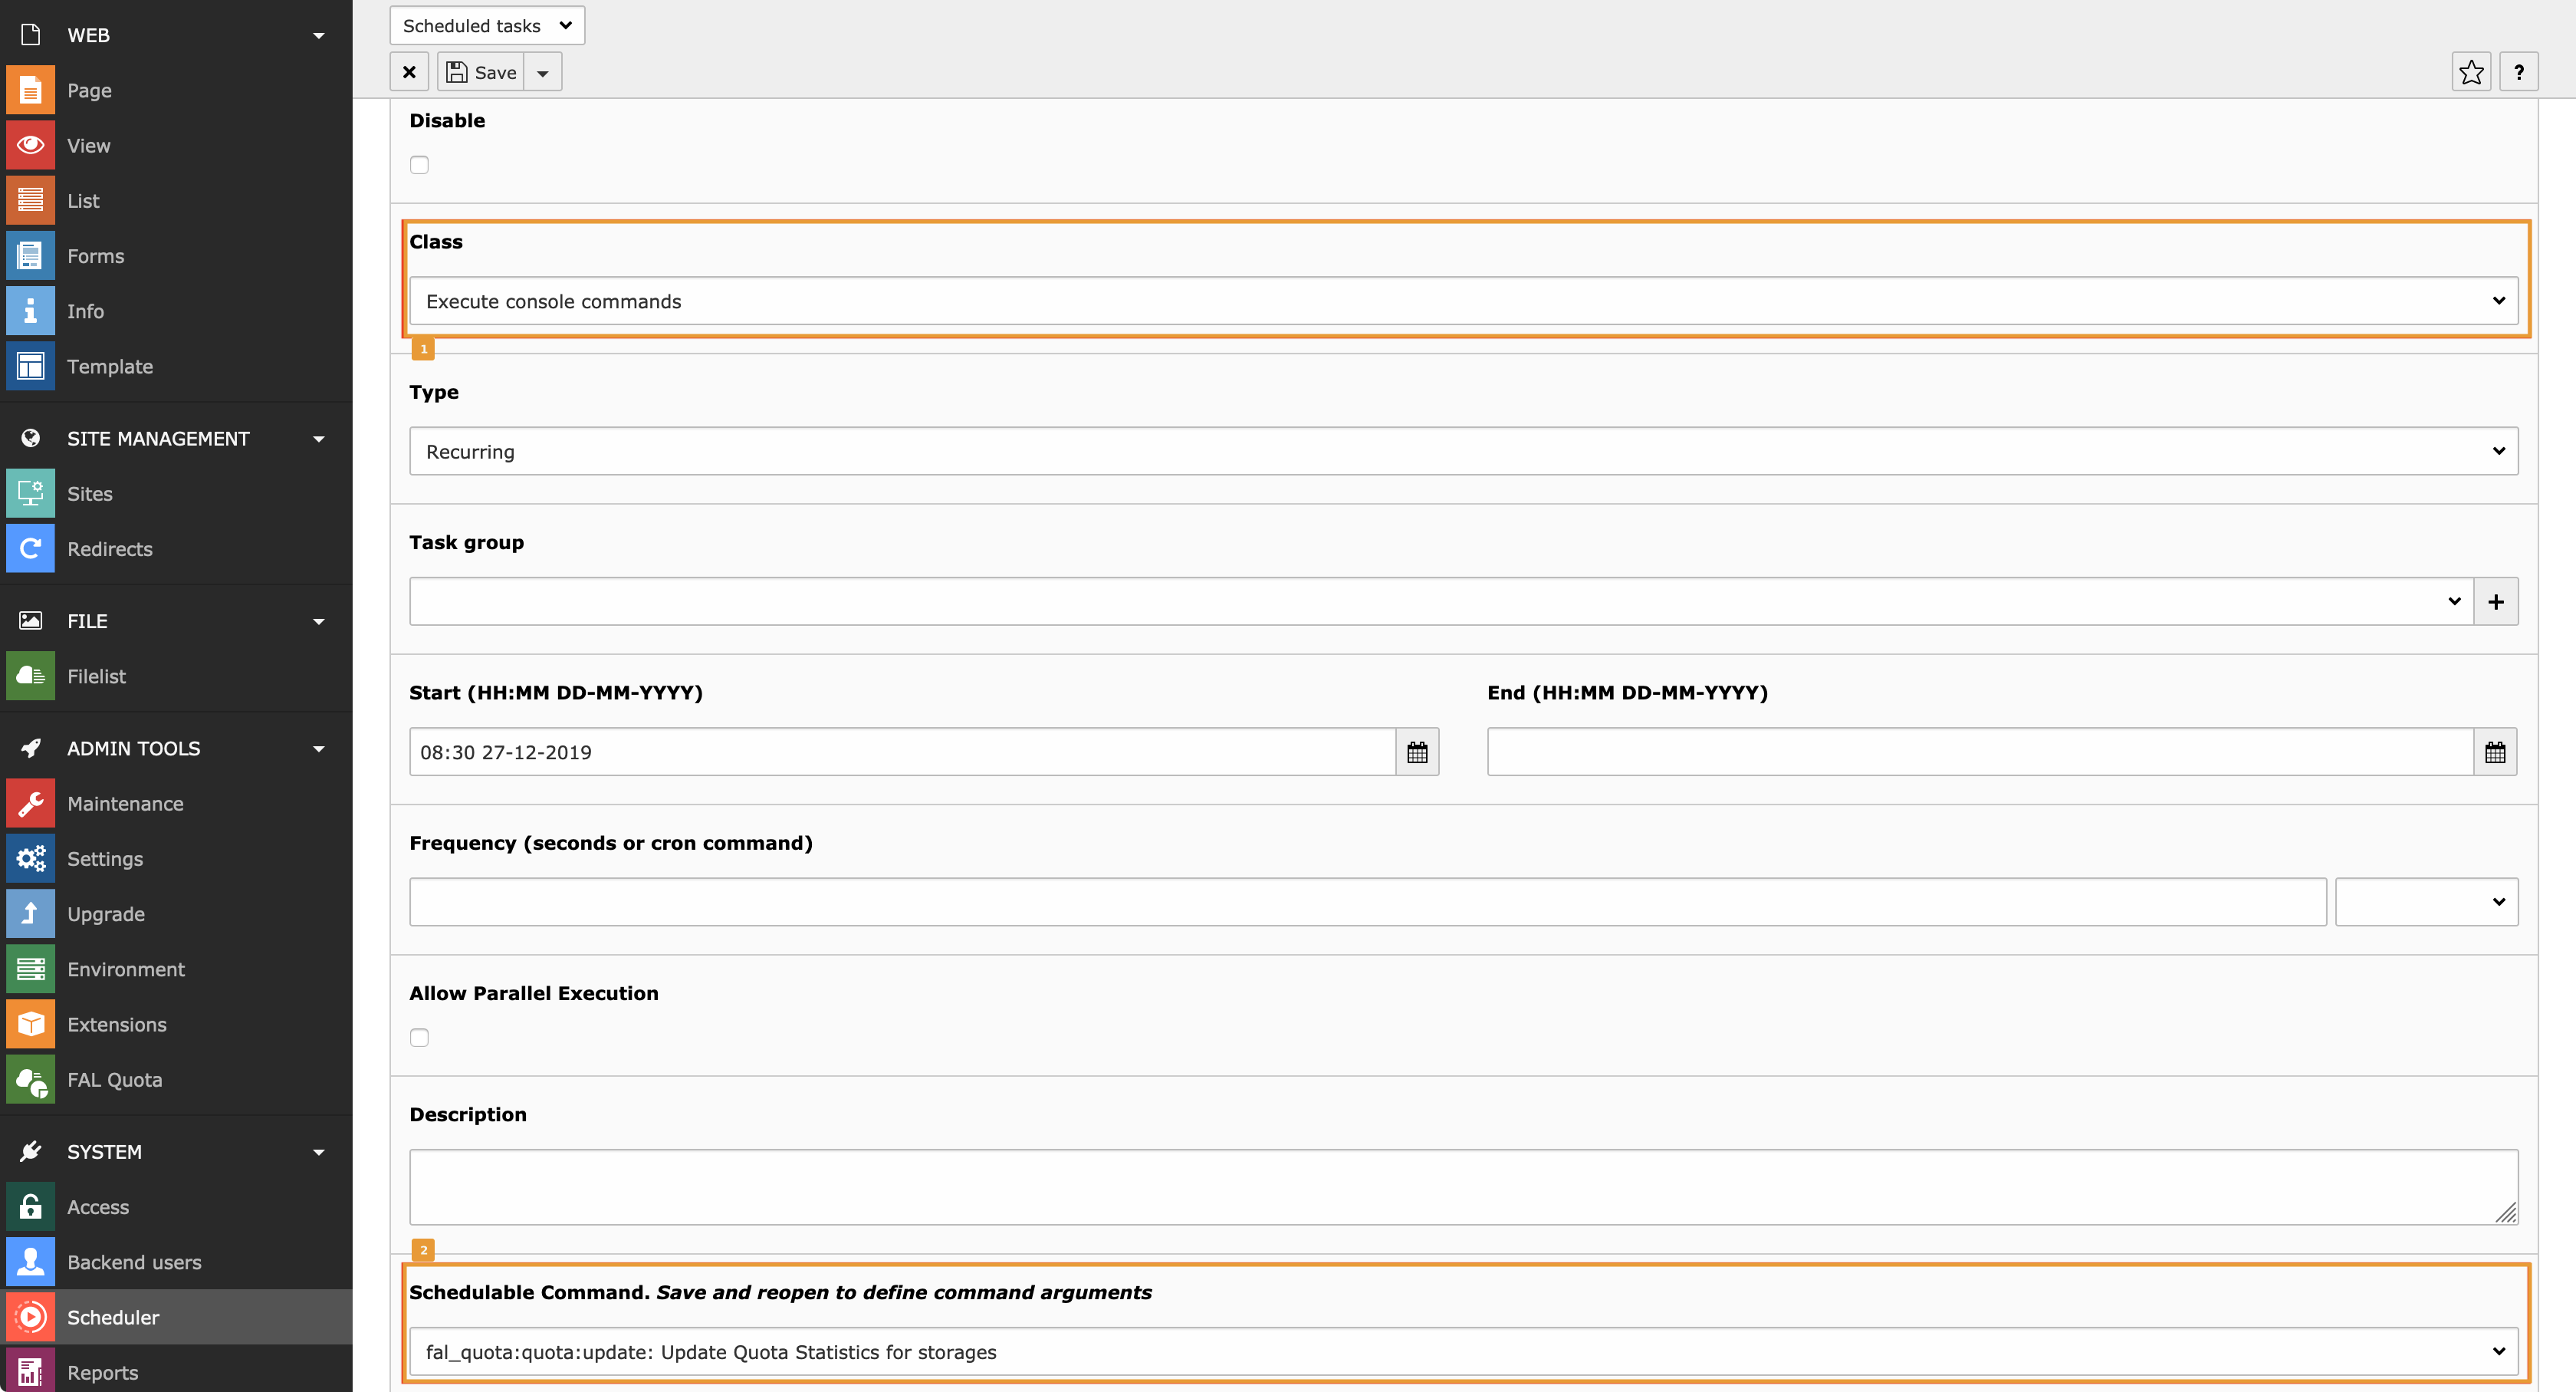This screenshot has height=1392, width=2576.
Task: Select Backend users in the module menu
Action: [x=176, y=1262]
